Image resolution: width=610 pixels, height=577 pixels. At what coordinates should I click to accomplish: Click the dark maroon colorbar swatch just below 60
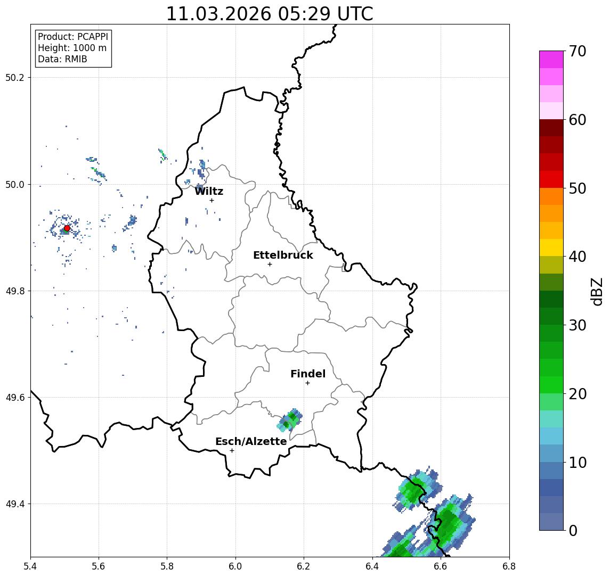551,128
